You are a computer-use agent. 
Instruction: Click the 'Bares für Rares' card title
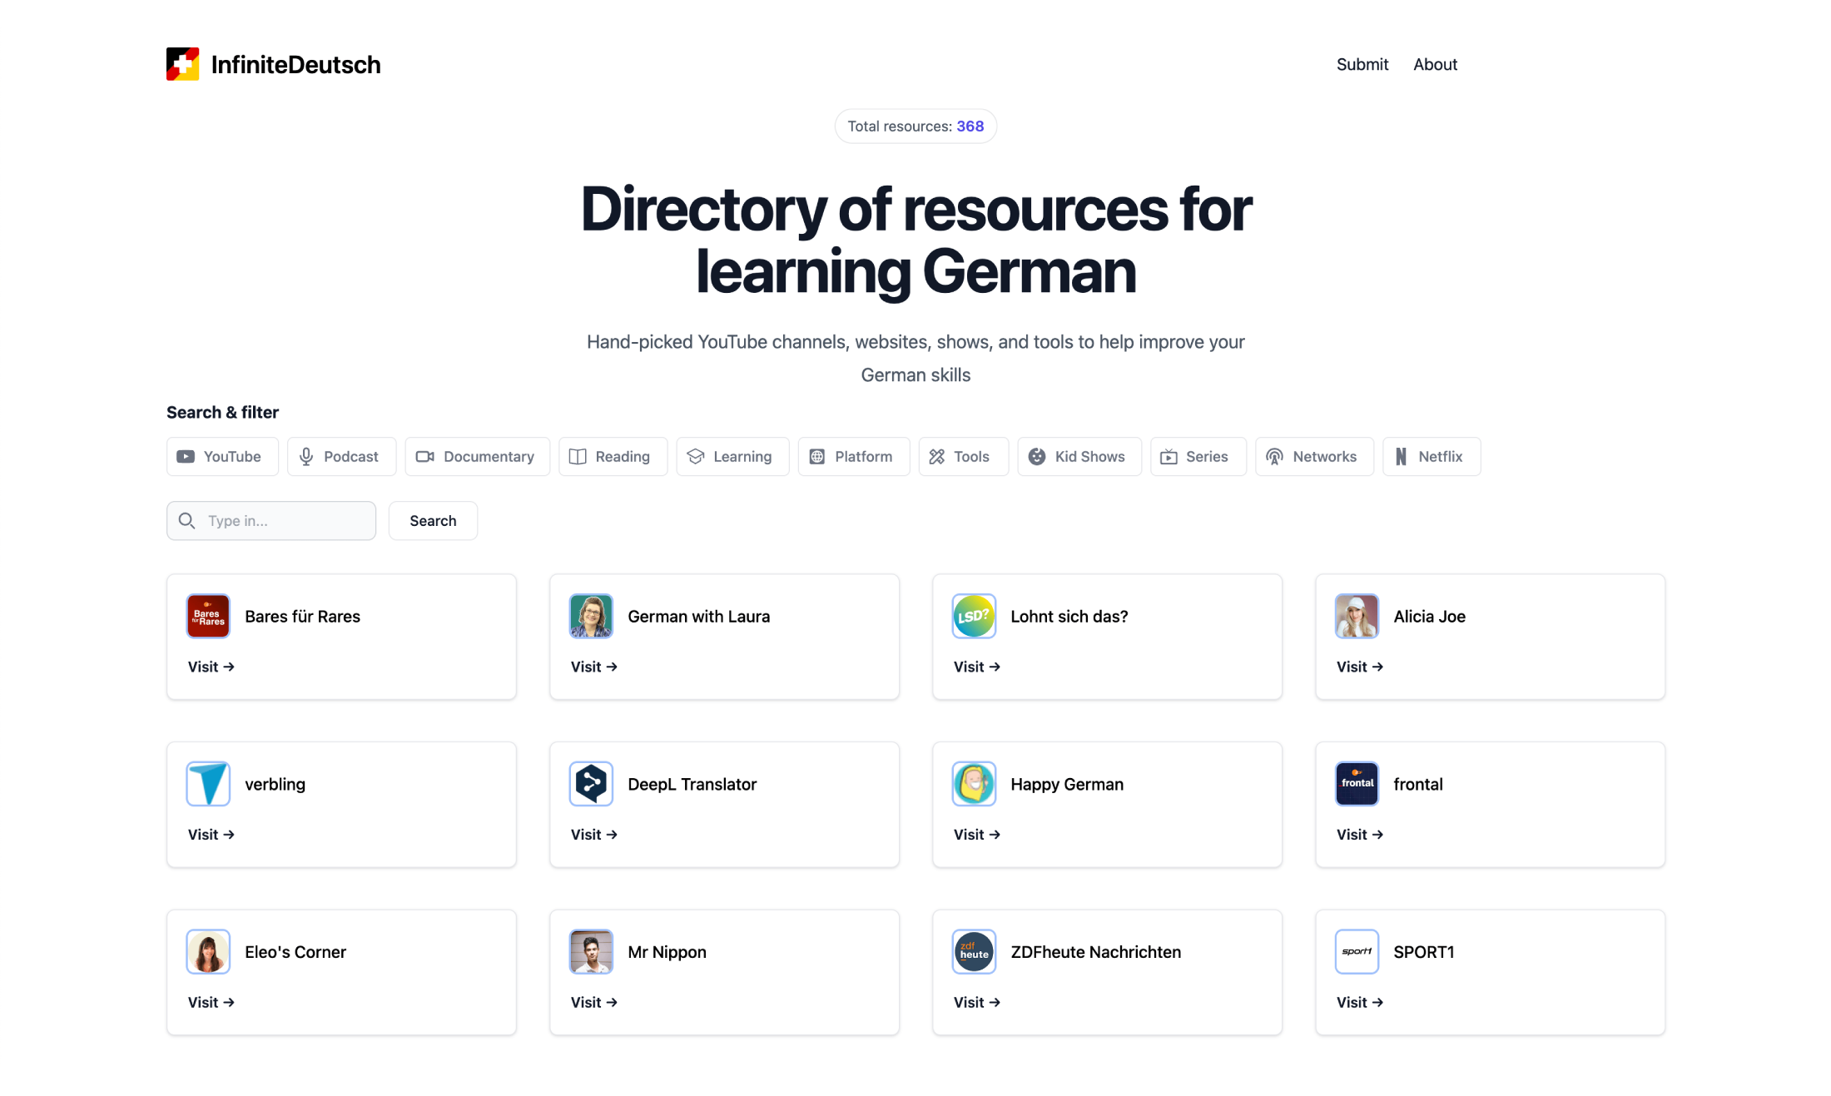[303, 617]
